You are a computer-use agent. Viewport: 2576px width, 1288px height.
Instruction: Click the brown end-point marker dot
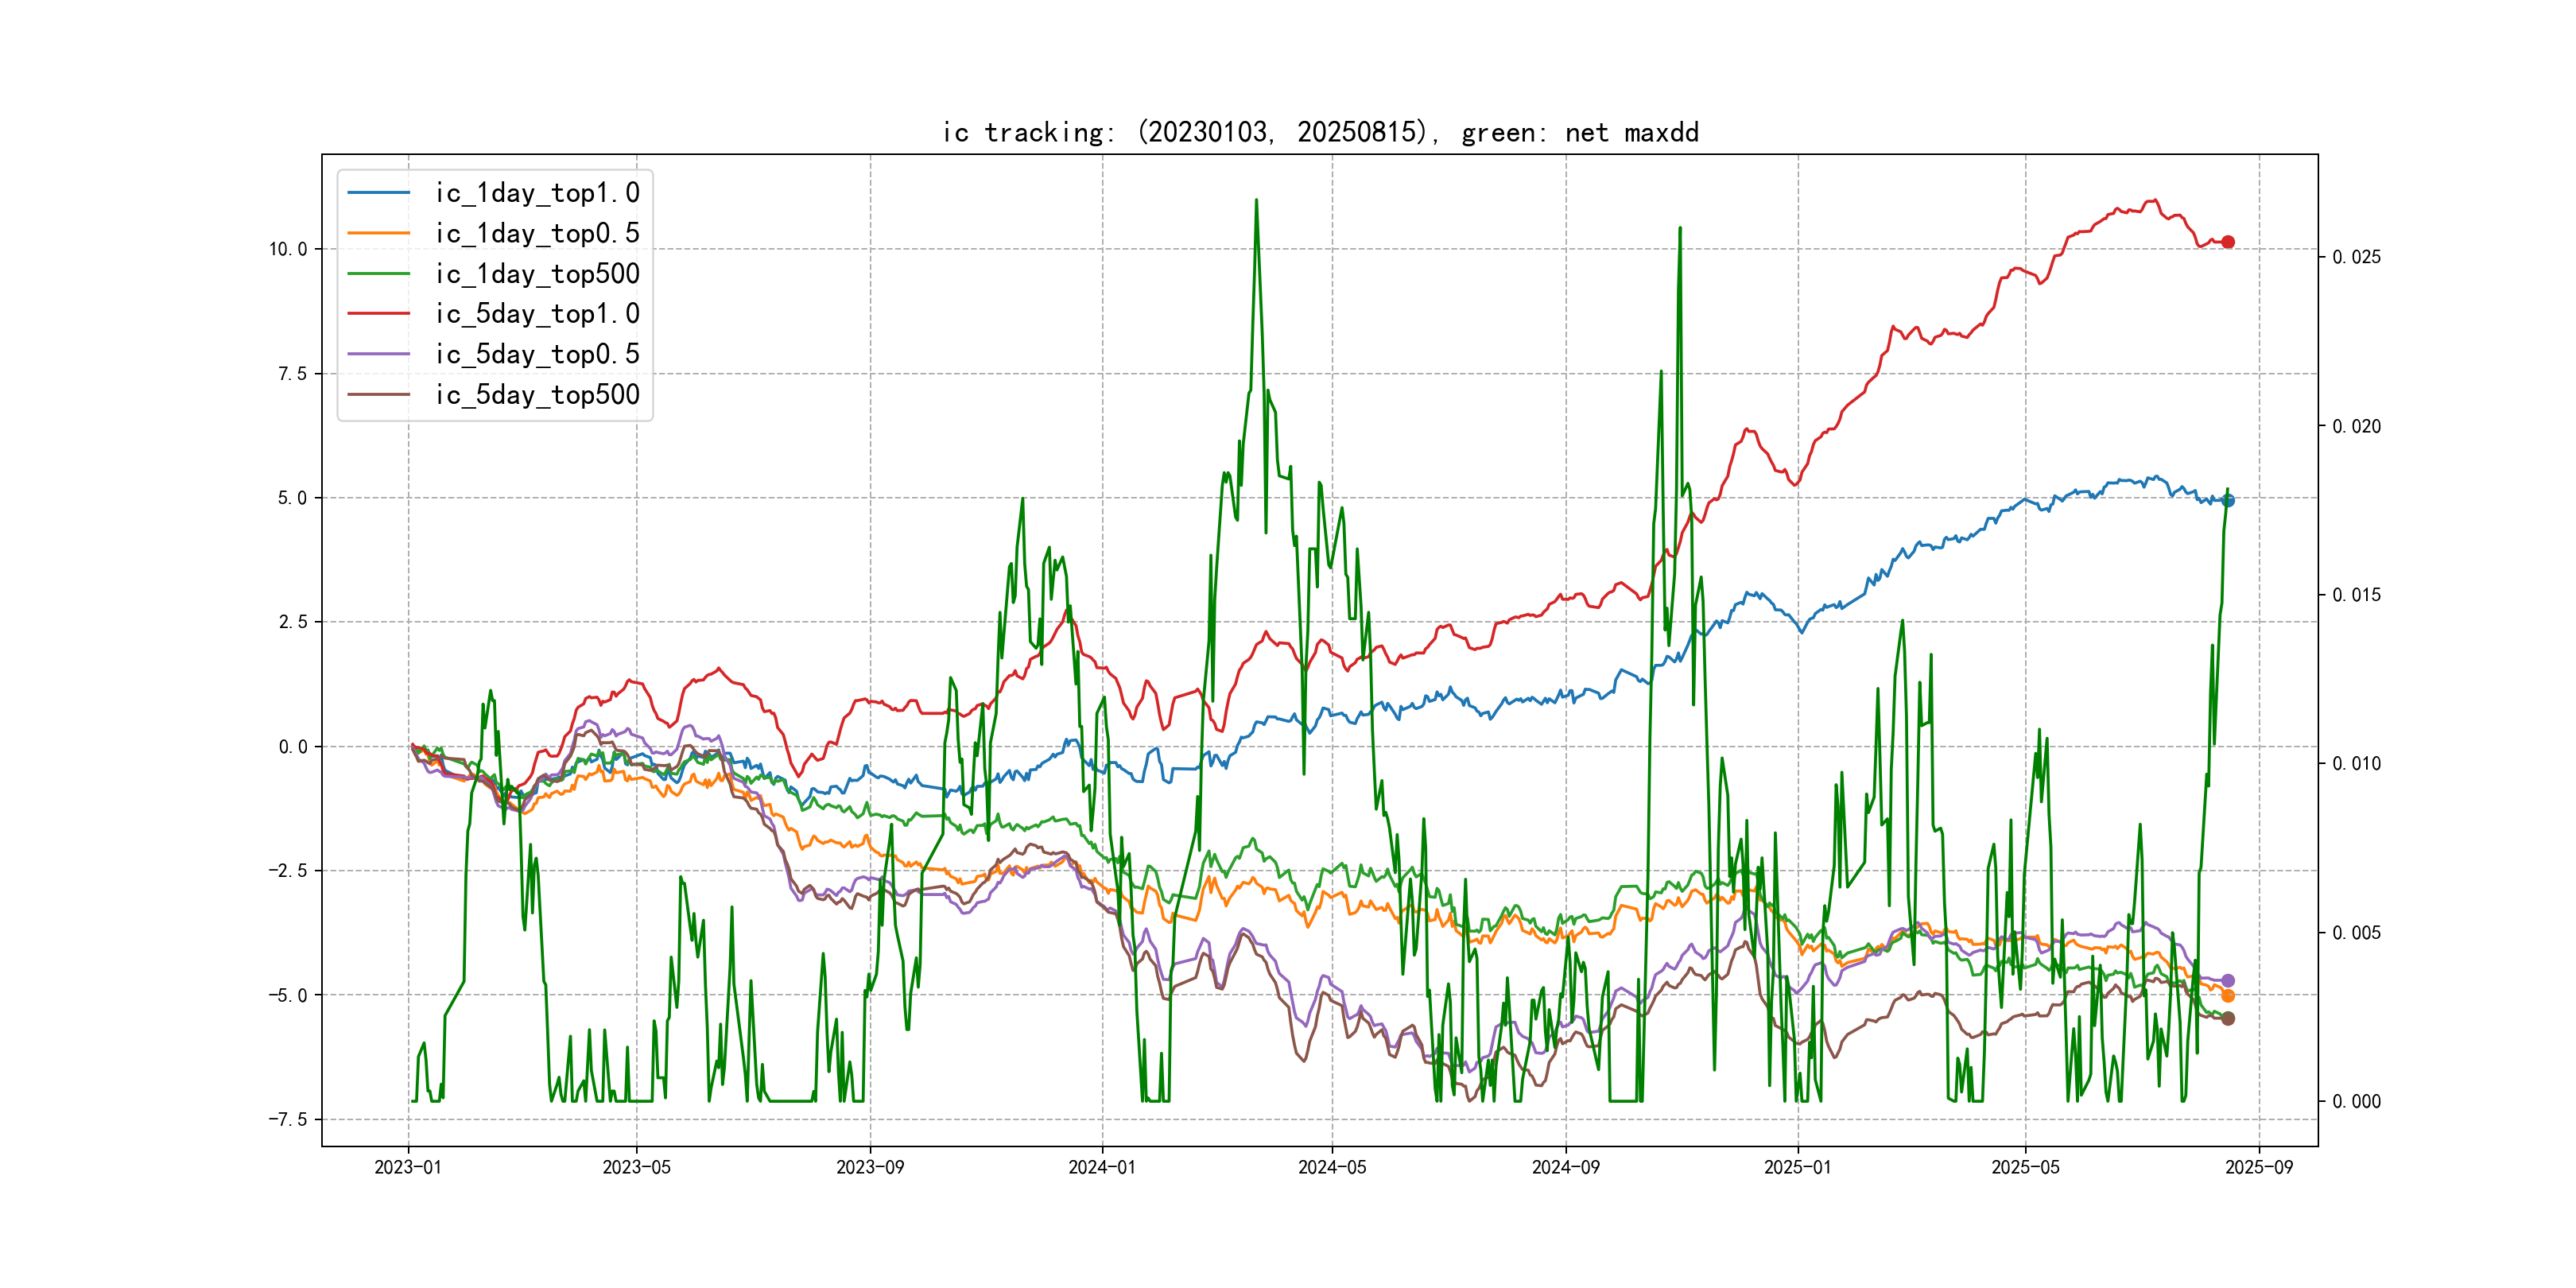pyautogui.click(x=2228, y=1019)
